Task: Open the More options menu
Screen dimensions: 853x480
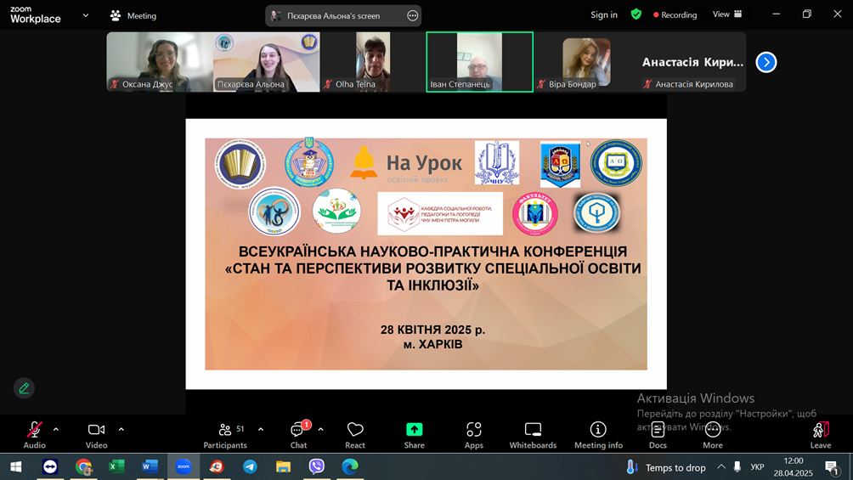Action: point(713,435)
